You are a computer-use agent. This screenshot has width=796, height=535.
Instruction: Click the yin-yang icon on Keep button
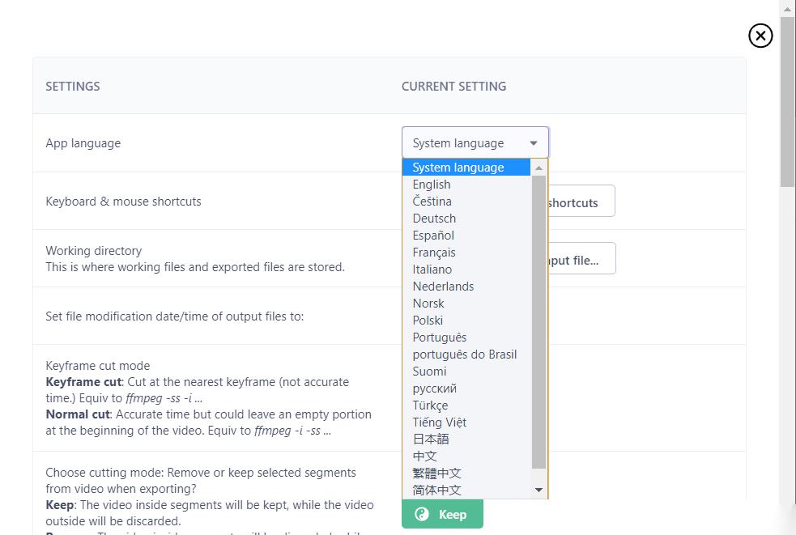(x=422, y=514)
